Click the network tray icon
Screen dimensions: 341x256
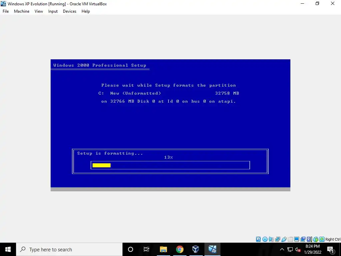tap(290, 249)
